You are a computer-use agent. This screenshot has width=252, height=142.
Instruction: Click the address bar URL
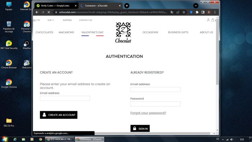(x=113, y=12)
